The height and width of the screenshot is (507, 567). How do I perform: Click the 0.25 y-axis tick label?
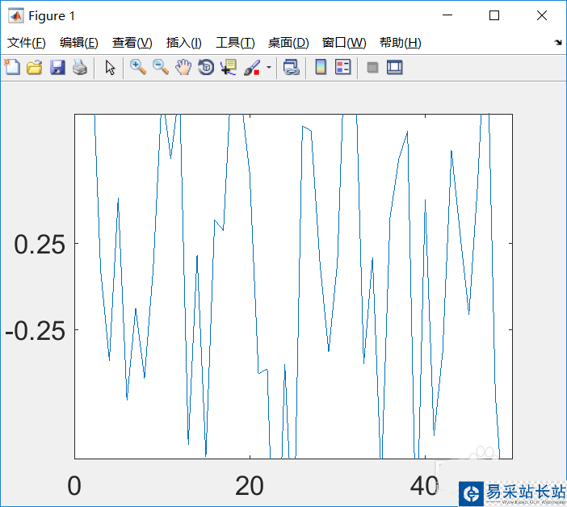40,245
